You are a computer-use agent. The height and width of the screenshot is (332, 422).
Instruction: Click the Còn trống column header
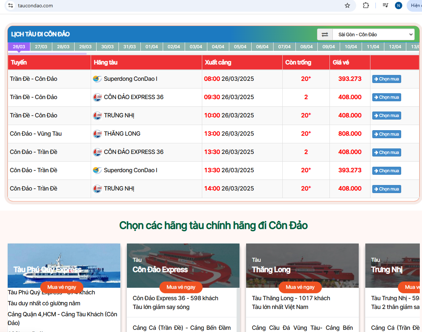click(306, 63)
